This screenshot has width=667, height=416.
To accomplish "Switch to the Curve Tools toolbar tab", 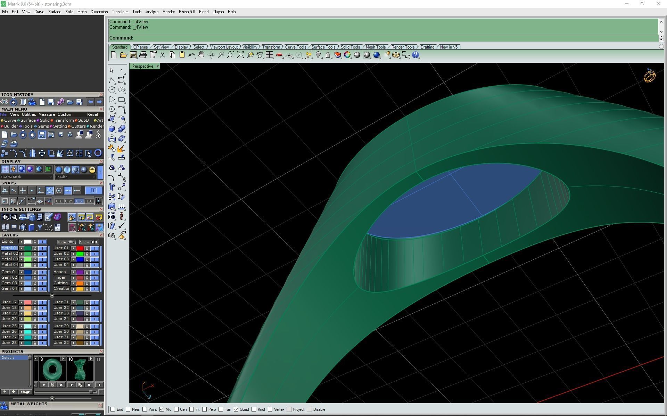I will 296,47.
